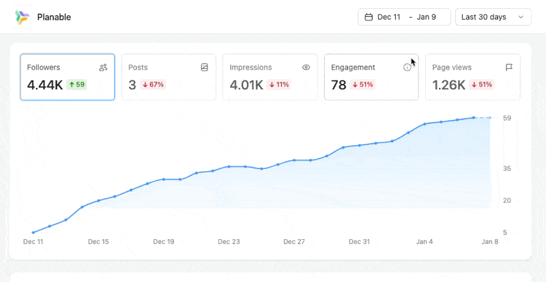The height and width of the screenshot is (282, 546).
Task: Click the Followers people icon
Action: (103, 67)
